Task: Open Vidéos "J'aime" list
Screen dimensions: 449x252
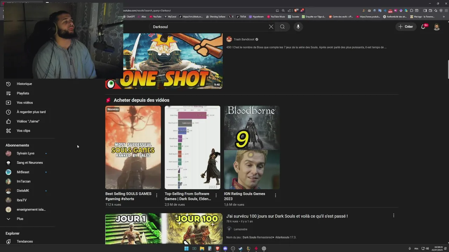Action: (x=28, y=121)
